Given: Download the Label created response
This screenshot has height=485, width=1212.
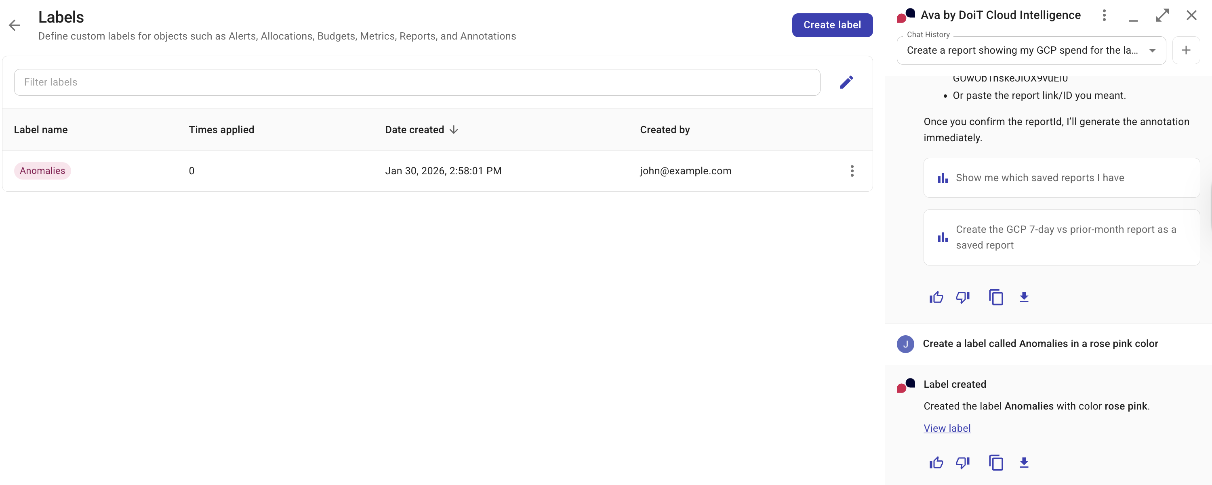Looking at the screenshot, I should point(1024,462).
